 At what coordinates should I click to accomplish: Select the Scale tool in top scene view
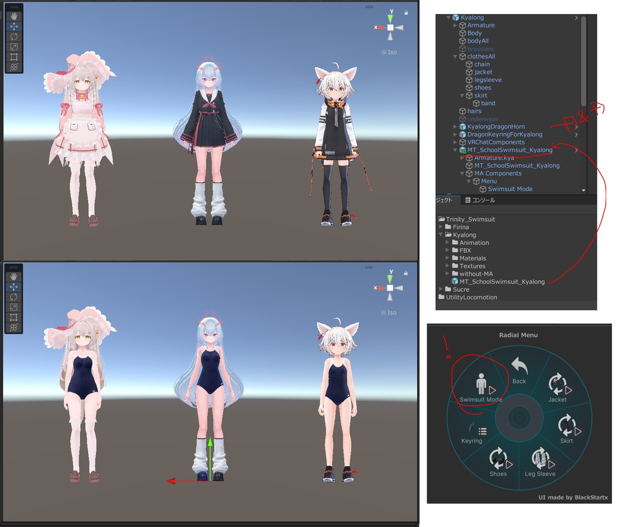(14, 46)
